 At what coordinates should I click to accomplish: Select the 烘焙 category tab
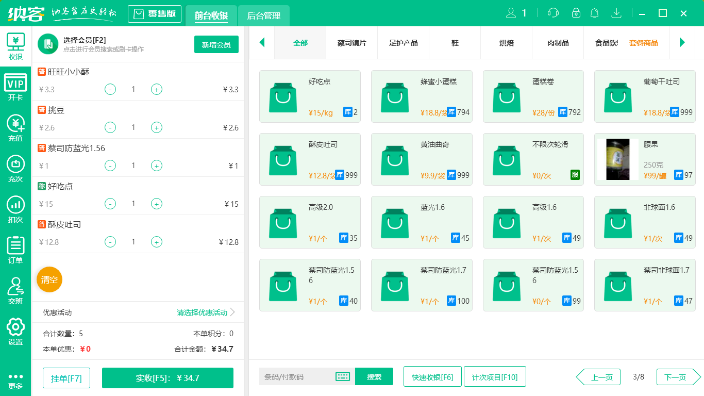(506, 43)
